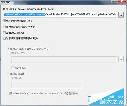Choose the 使用密钥容器(T) radio button

click(x=8, y=74)
